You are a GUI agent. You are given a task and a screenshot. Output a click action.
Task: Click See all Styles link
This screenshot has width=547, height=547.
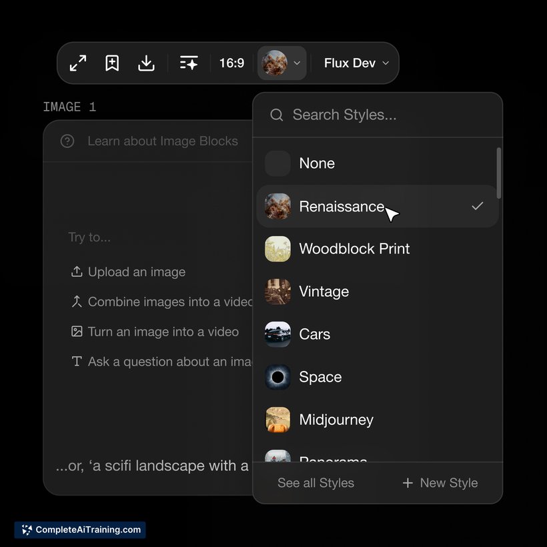point(316,483)
